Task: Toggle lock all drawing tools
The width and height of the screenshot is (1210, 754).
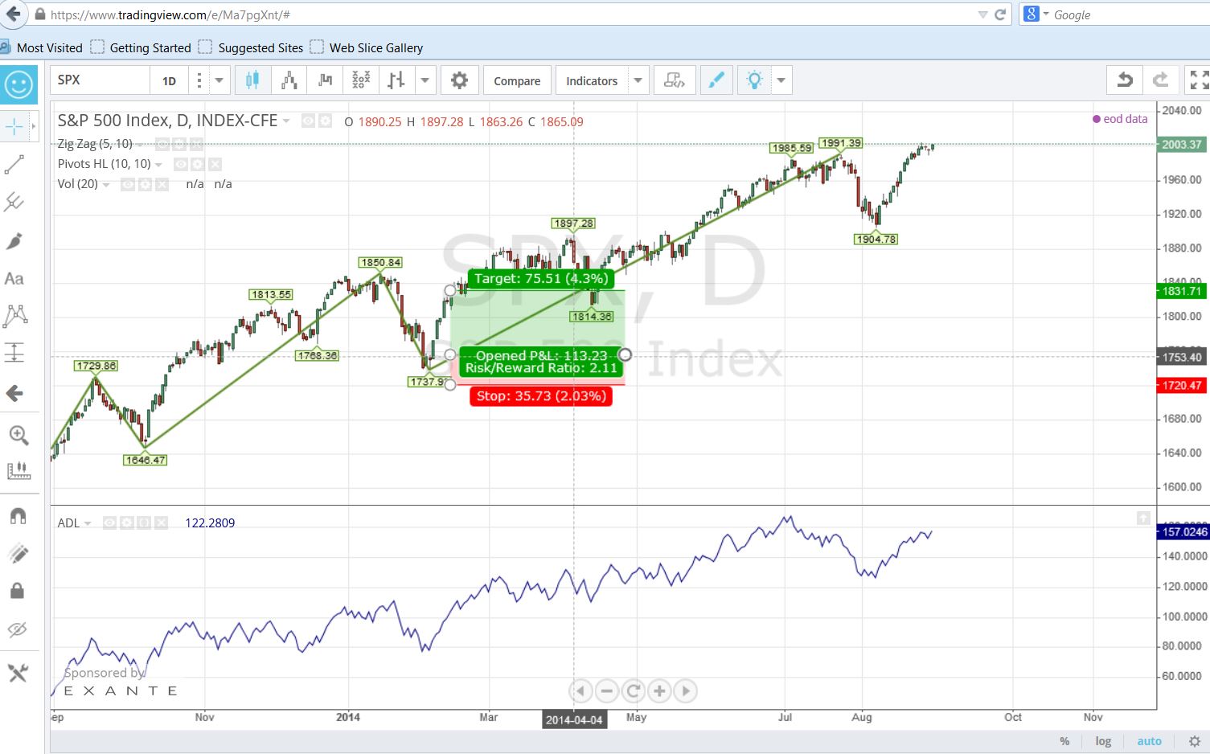Action: point(18,591)
